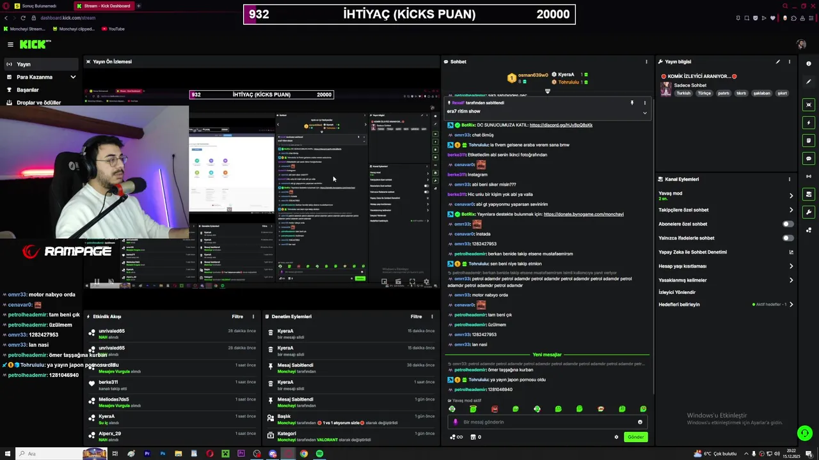Open three-dot menu of the pinned message
This screenshot has height=460, width=819.
coord(644,103)
